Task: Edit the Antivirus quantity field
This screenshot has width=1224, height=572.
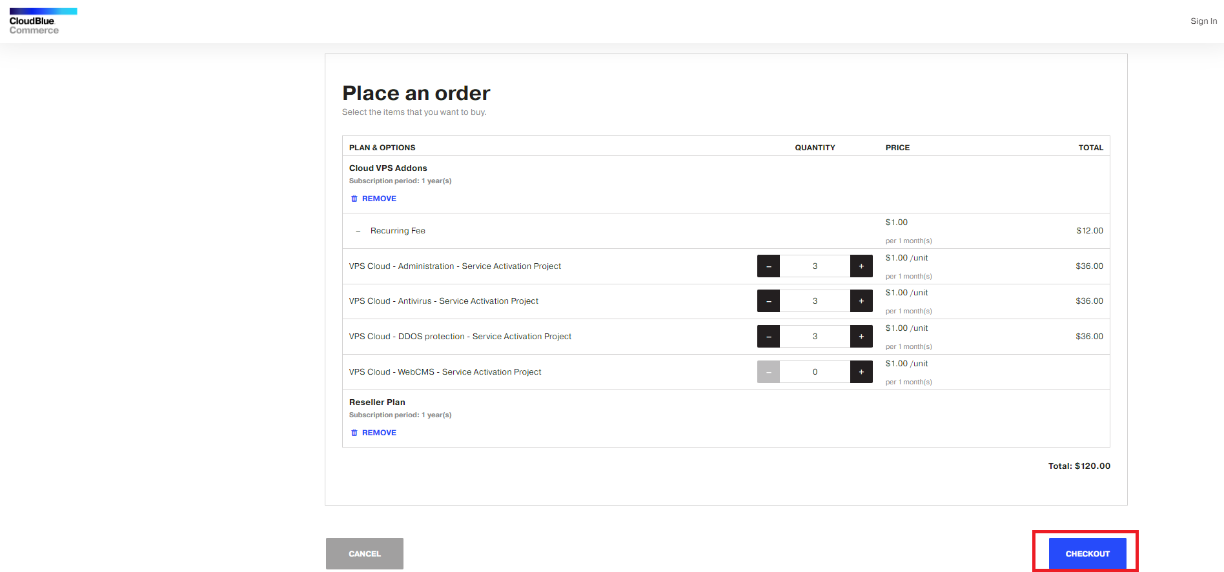Action: point(815,301)
